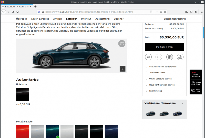The height and width of the screenshot is (138, 205).
Task: Open the Zubehör section
Action: [x=119, y=19]
